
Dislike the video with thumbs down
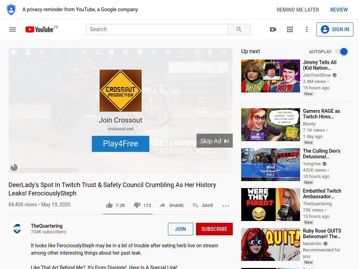[x=142, y=205]
